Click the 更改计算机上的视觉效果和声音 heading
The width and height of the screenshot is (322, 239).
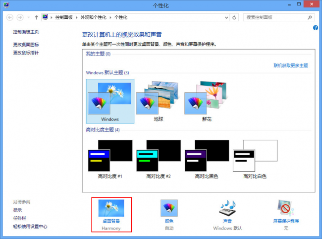(122, 35)
